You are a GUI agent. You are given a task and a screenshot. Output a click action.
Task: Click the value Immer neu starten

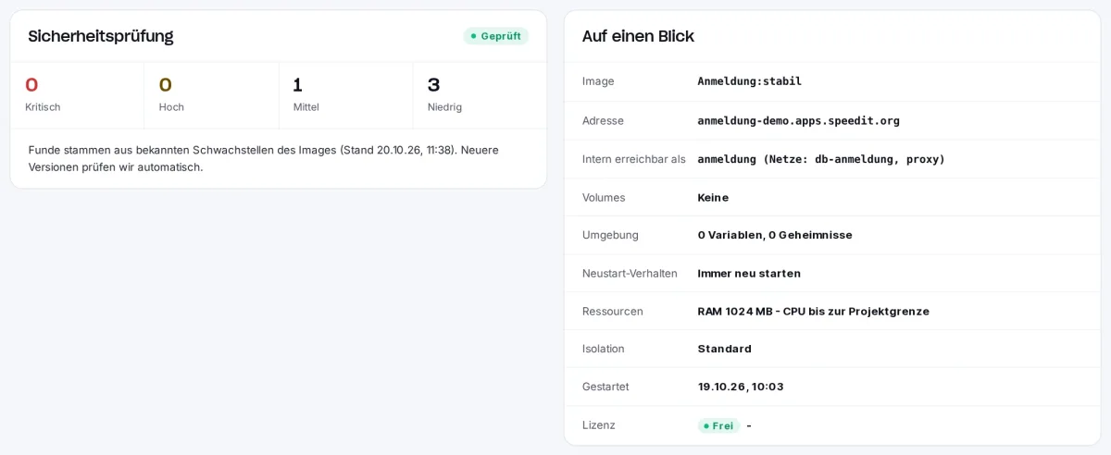(749, 273)
